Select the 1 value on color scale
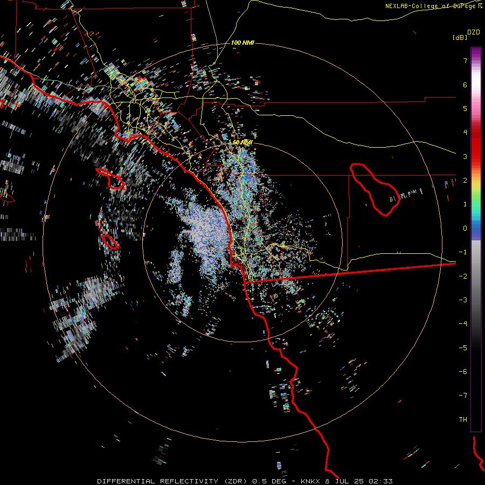The image size is (485, 485). (465, 204)
